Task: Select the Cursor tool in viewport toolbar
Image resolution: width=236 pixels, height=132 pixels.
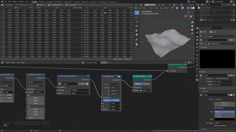Action: 137,17
